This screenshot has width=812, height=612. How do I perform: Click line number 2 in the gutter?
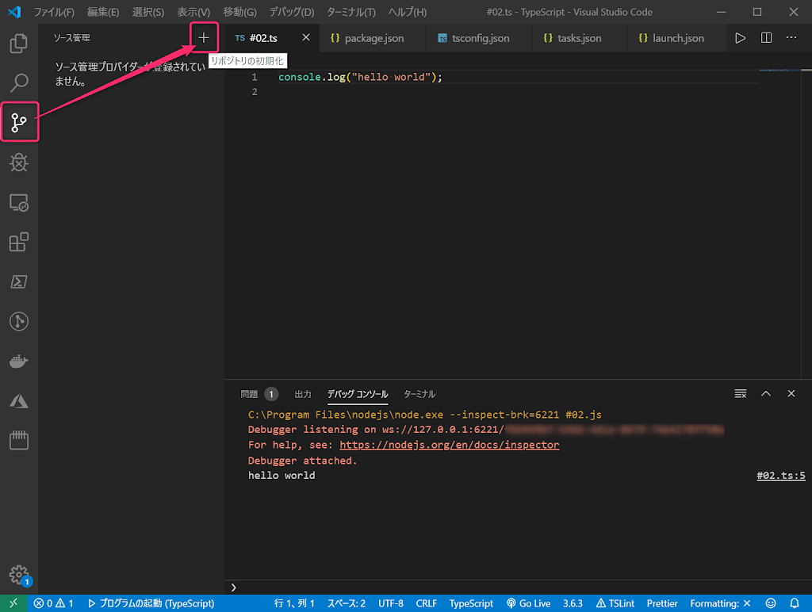point(255,92)
